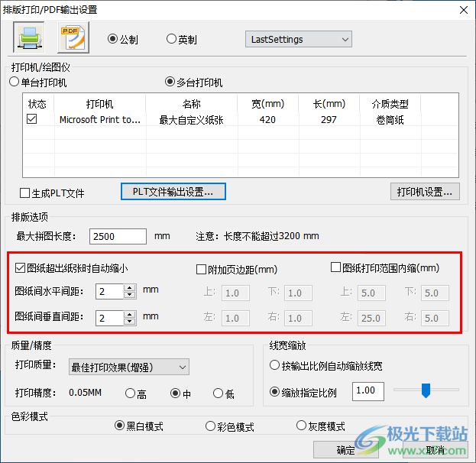This screenshot has width=476, height=463.
Task: Cancel with the 取消 button
Action: click(x=436, y=450)
